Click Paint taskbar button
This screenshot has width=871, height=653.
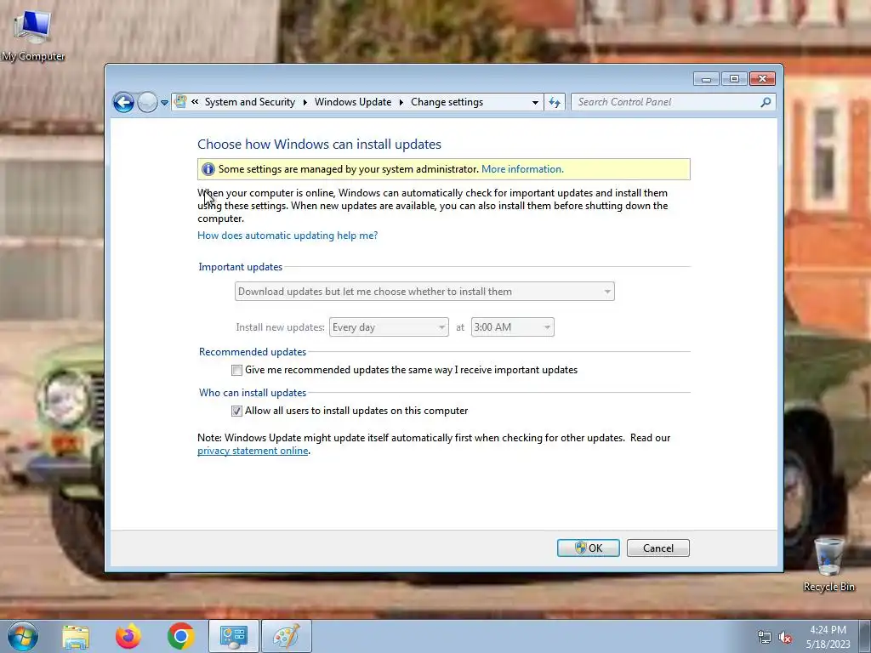(286, 636)
